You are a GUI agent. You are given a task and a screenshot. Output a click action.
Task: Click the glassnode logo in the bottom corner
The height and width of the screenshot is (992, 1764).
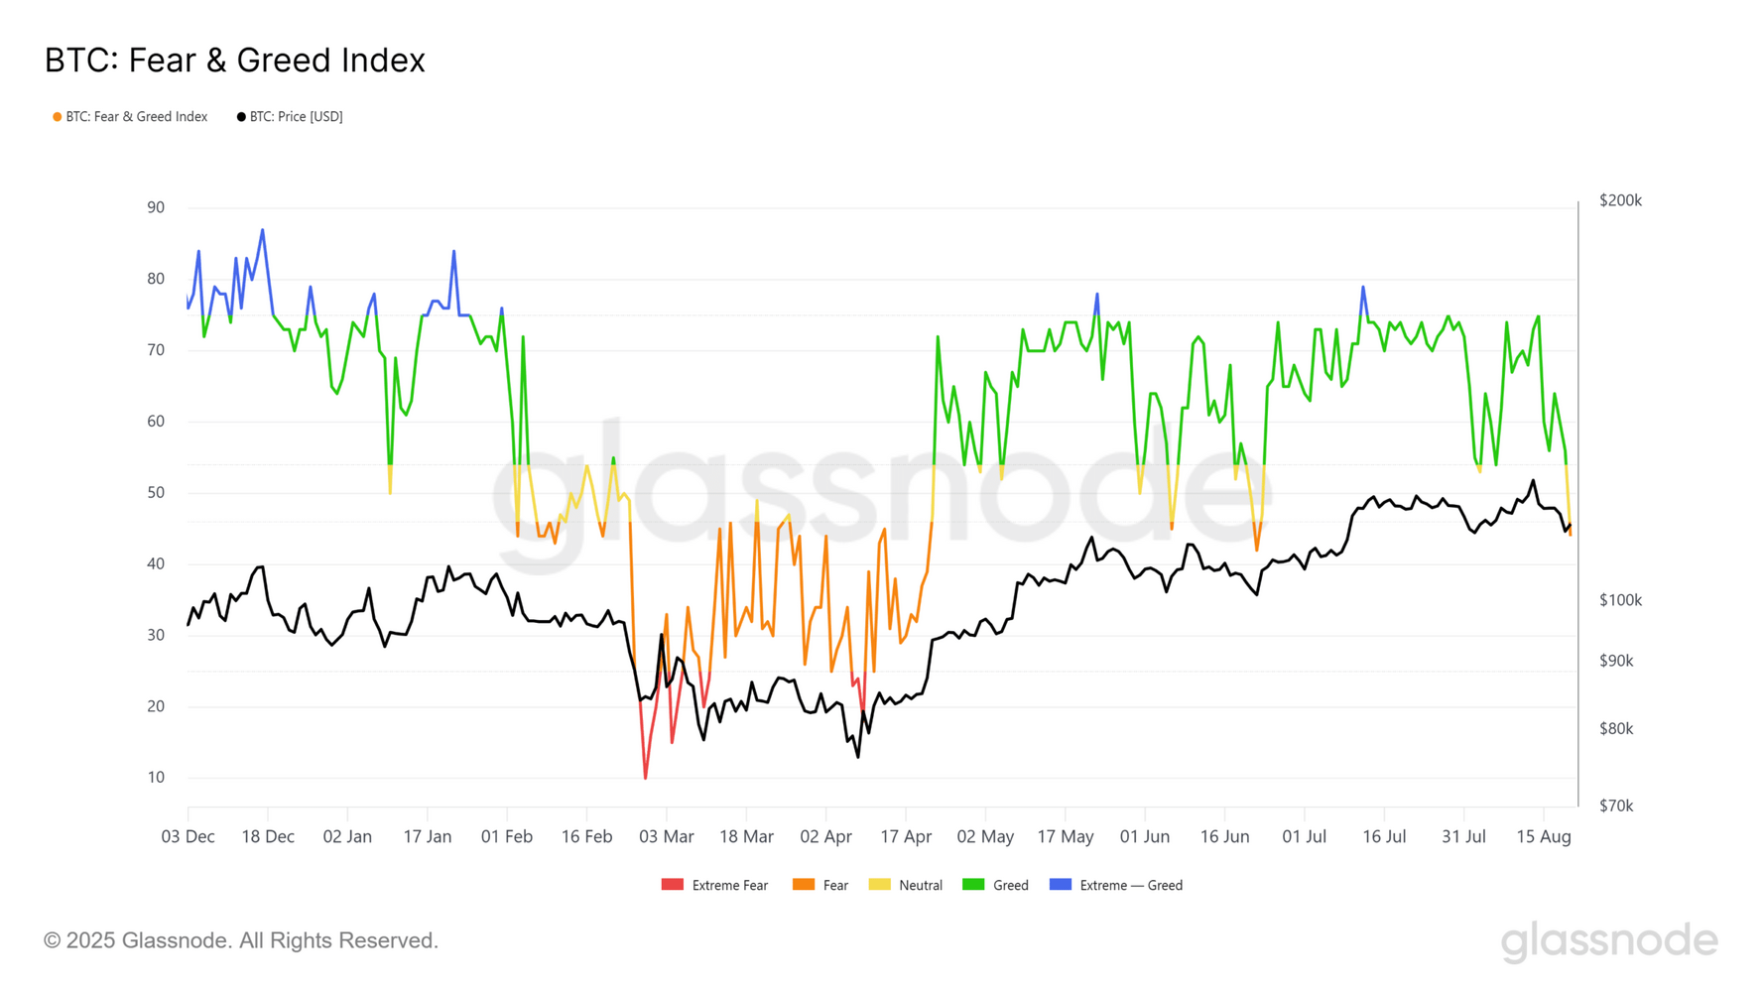tap(1608, 940)
